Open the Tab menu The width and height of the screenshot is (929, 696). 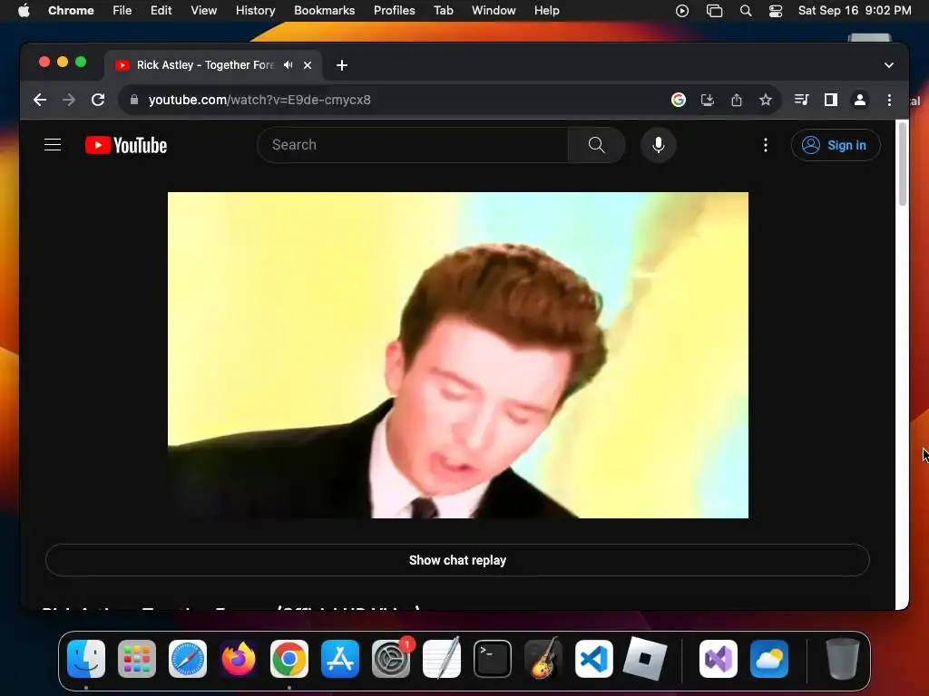(443, 11)
